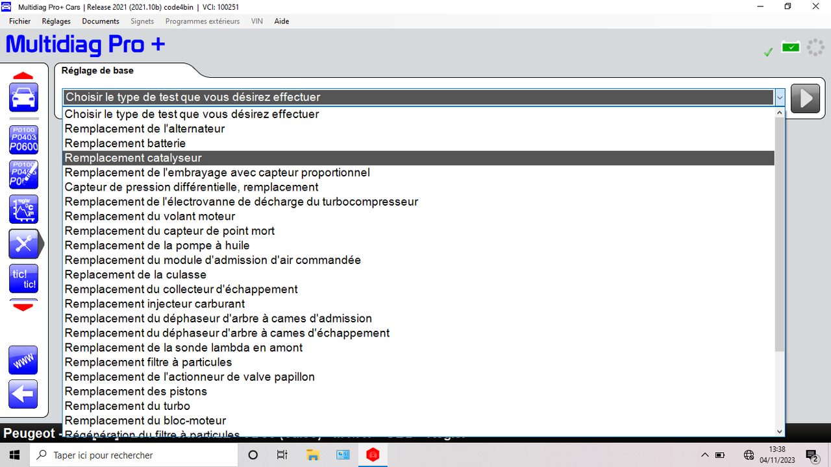
Task: Select Remplacement du turbo
Action: (x=419, y=406)
